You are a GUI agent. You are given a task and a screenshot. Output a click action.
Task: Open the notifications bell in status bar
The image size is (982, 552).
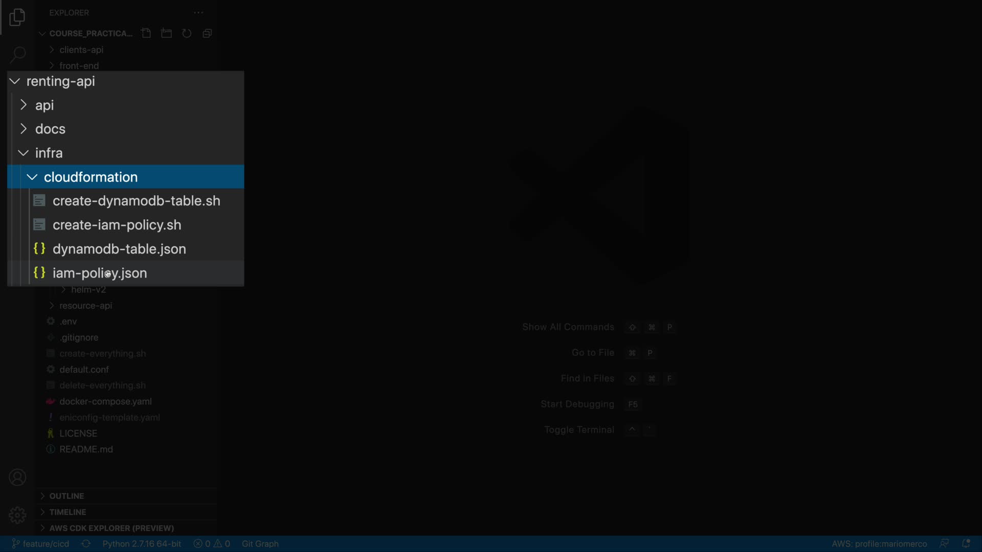click(x=966, y=544)
